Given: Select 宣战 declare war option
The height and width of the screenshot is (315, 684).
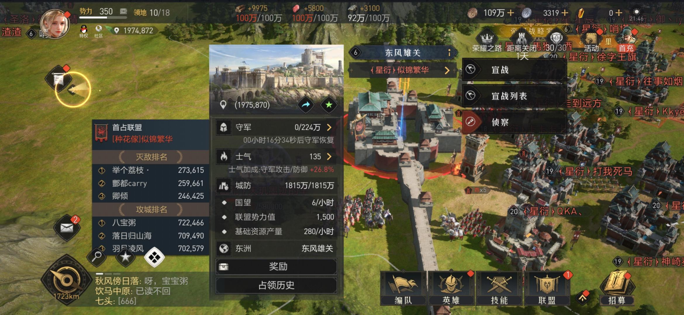Looking at the screenshot, I should coord(514,70).
